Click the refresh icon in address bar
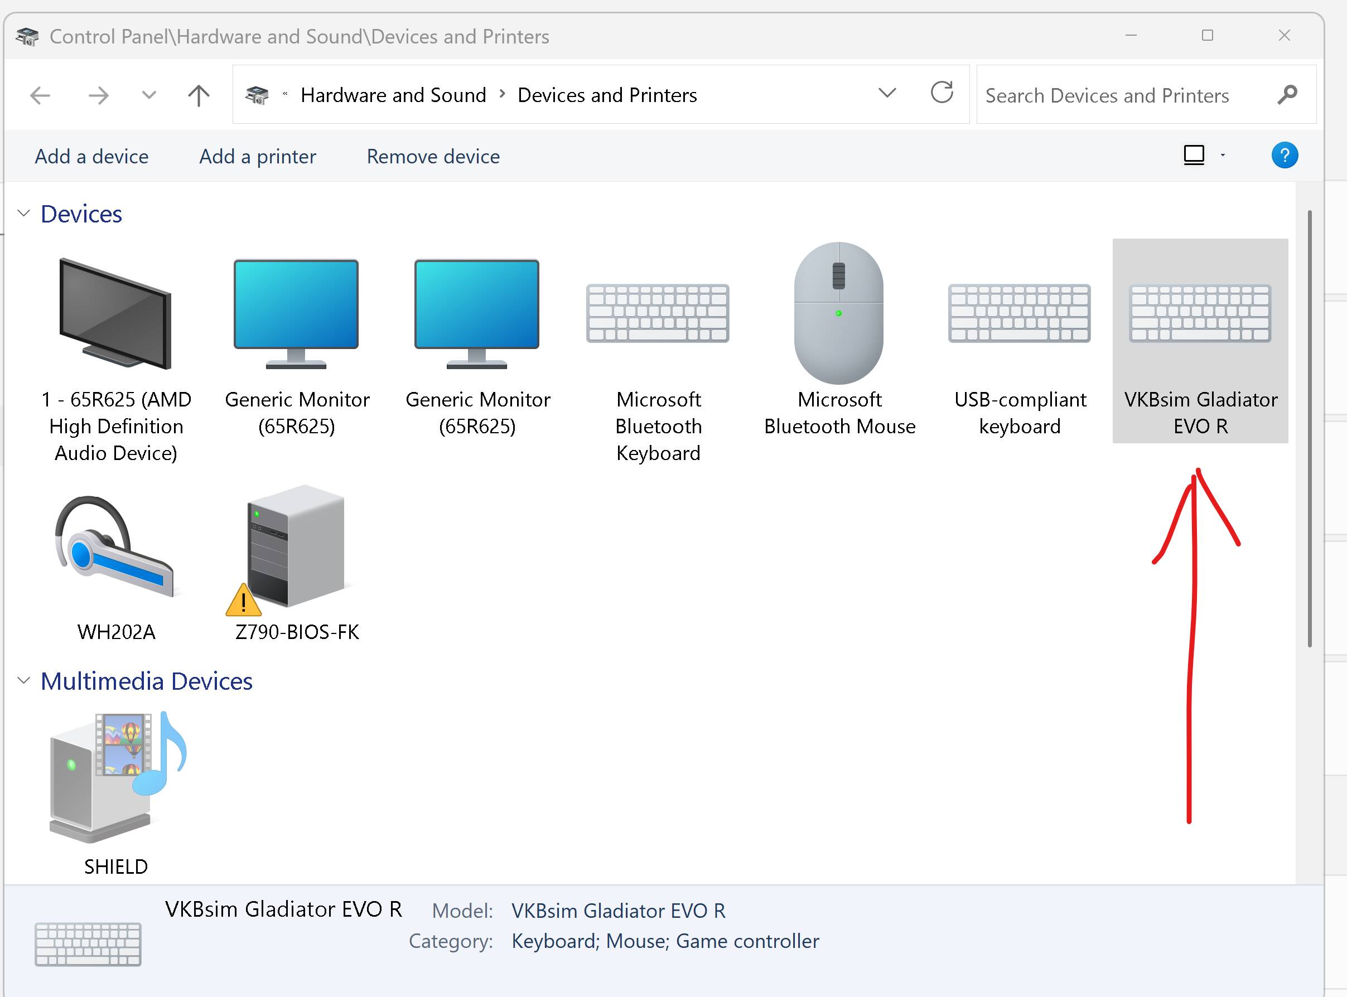The width and height of the screenshot is (1347, 997). (x=942, y=93)
